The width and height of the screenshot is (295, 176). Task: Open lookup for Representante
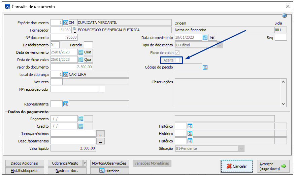coord(65,104)
